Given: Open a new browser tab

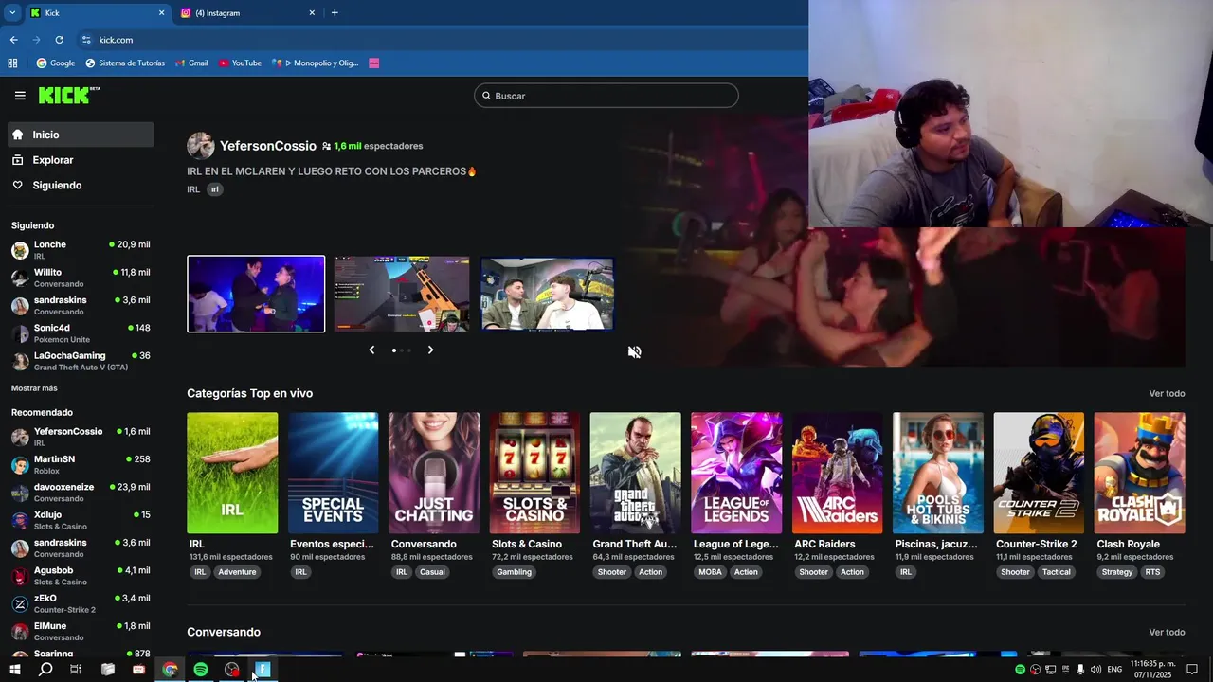Looking at the screenshot, I should point(335,13).
